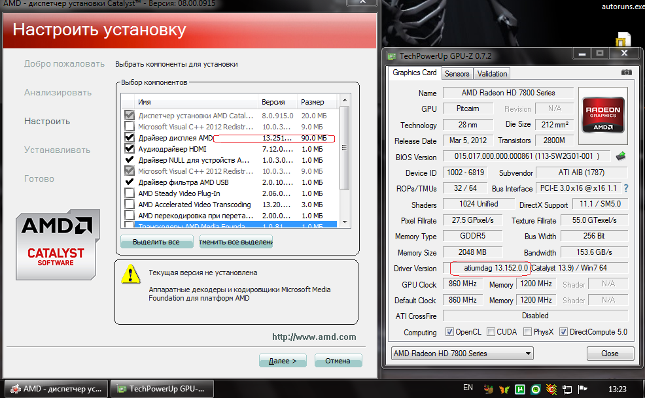This screenshot has height=398, width=645.
Task: Click the Отмена button in installer
Action: pyautogui.click(x=338, y=361)
